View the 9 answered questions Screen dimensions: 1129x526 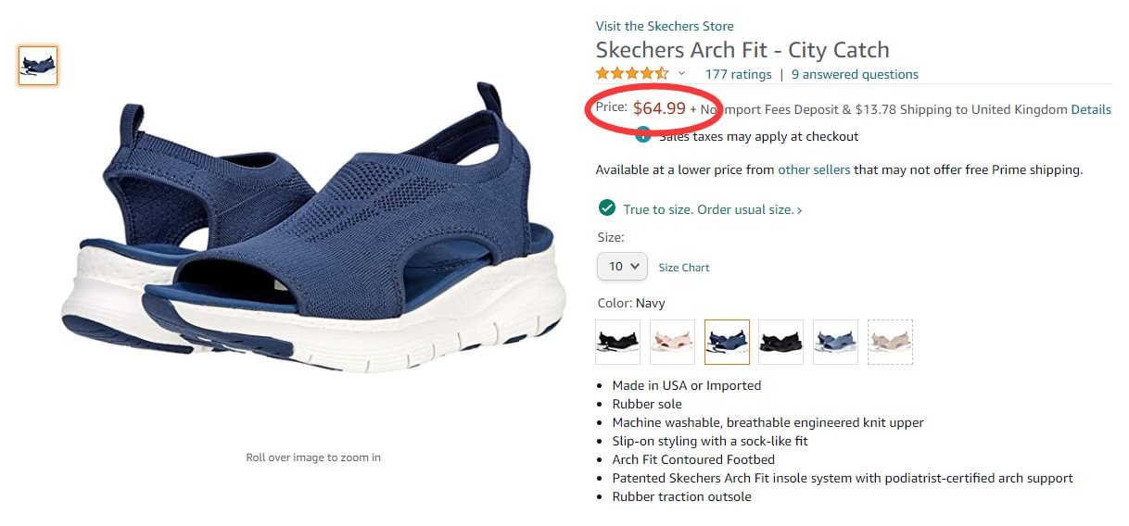(855, 74)
